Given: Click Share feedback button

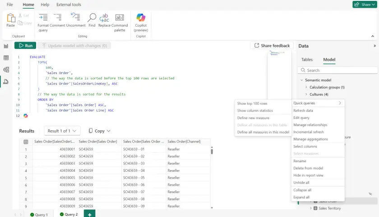Looking at the screenshot, I should click(272, 46).
